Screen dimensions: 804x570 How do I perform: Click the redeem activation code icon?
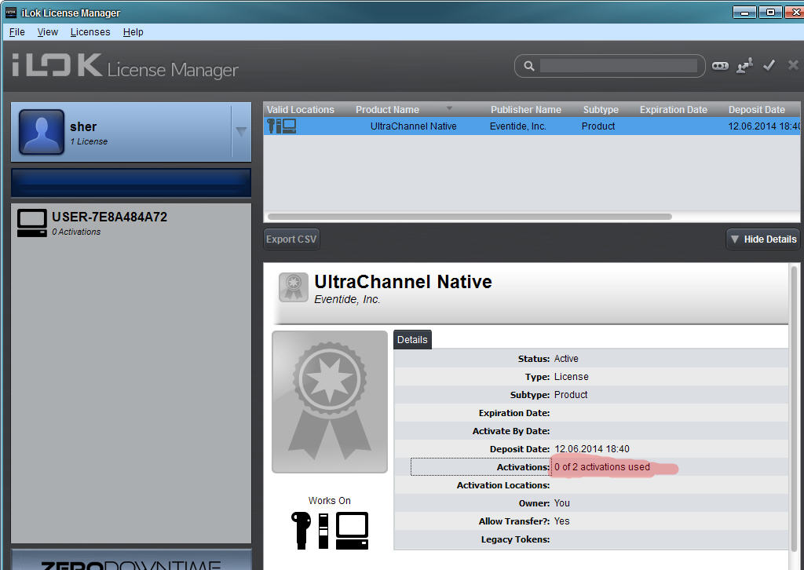click(x=720, y=66)
